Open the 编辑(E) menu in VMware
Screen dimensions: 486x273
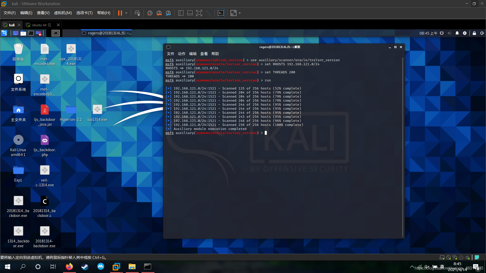pos(26,13)
